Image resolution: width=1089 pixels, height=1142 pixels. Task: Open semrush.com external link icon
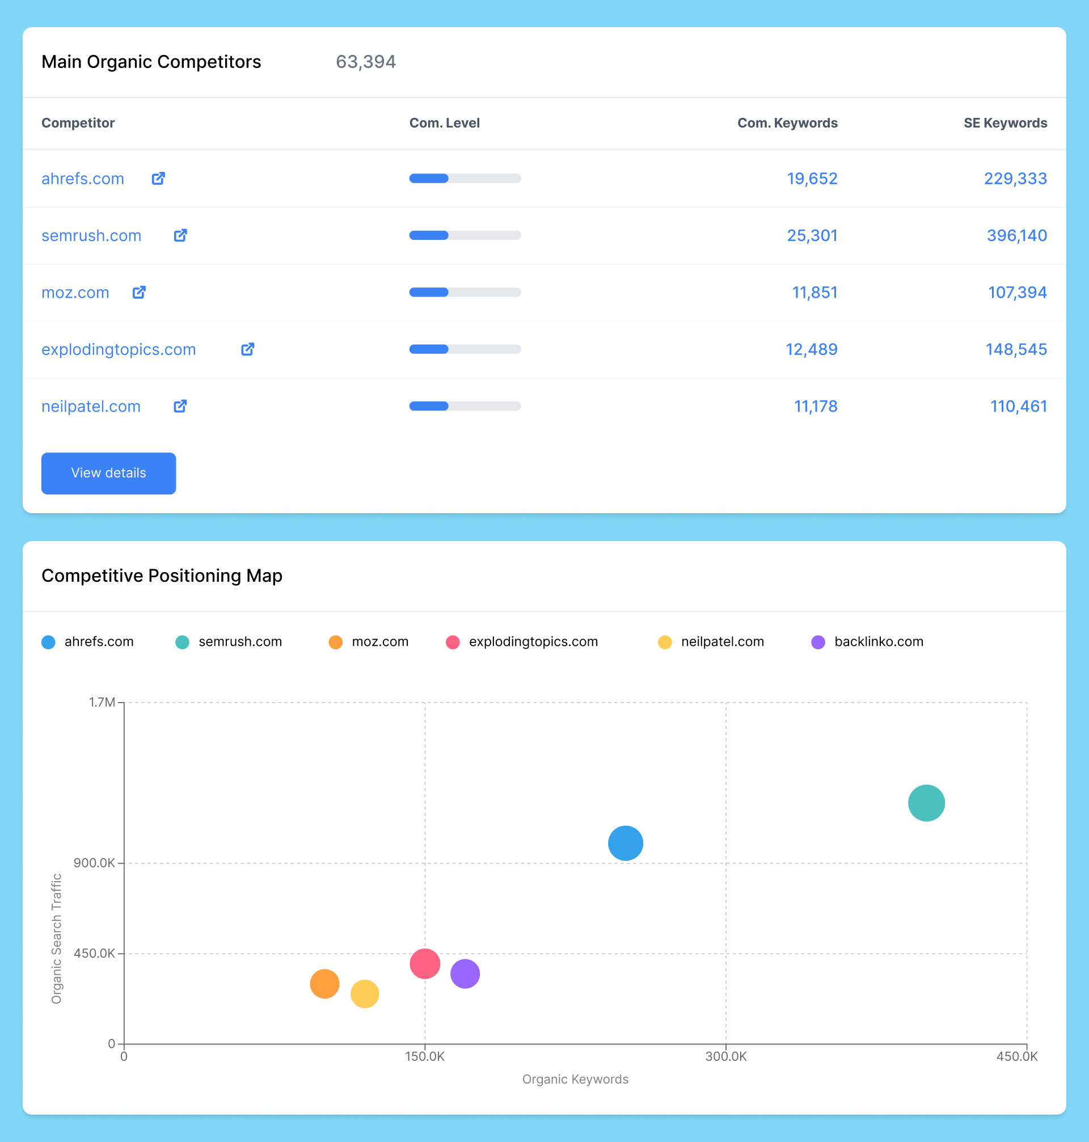180,235
